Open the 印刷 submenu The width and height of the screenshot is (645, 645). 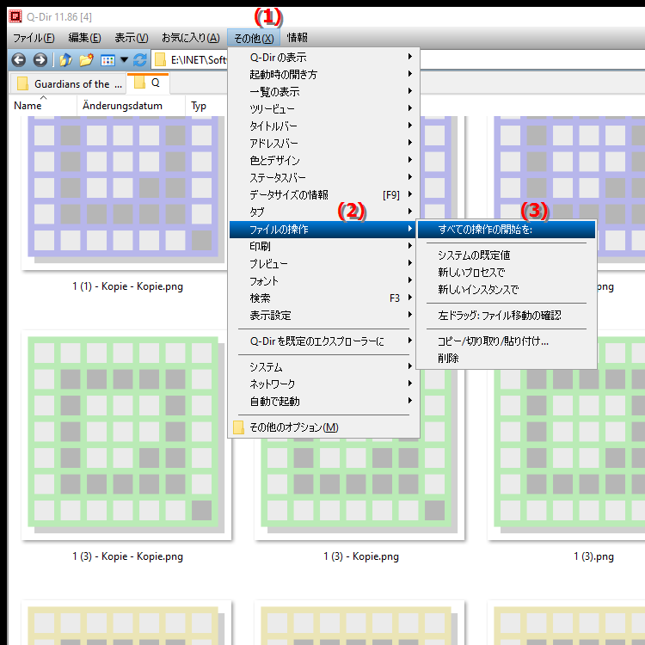322,247
